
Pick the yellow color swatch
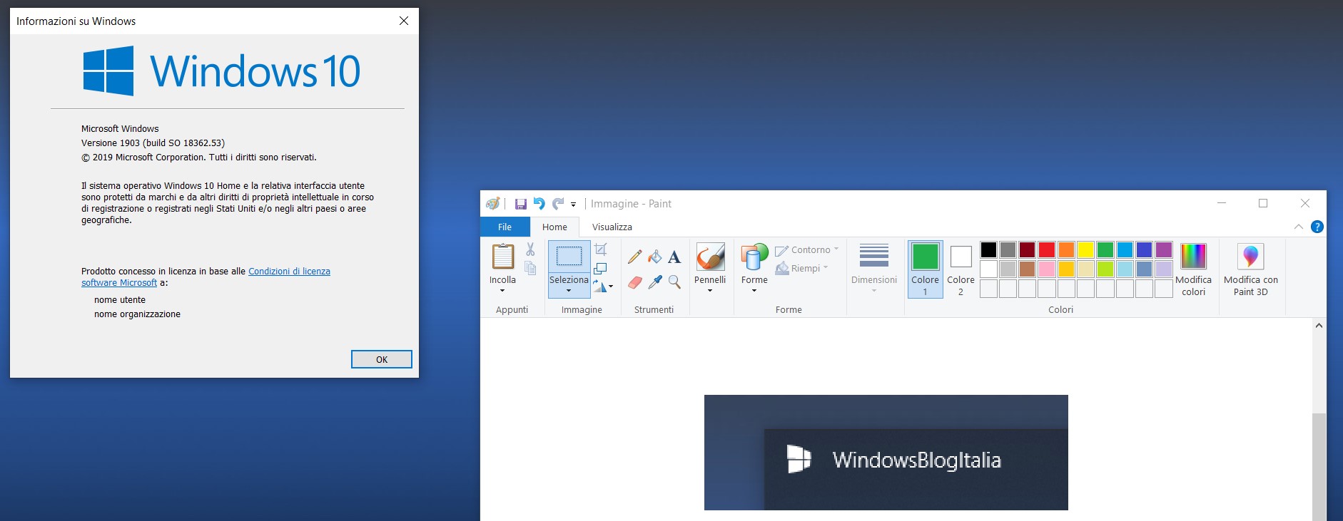(1085, 249)
